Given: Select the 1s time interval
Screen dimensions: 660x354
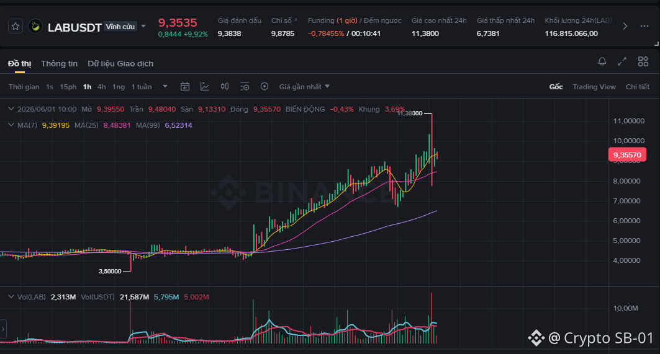Looking at the screenshot, I should [x=50, y=87].
